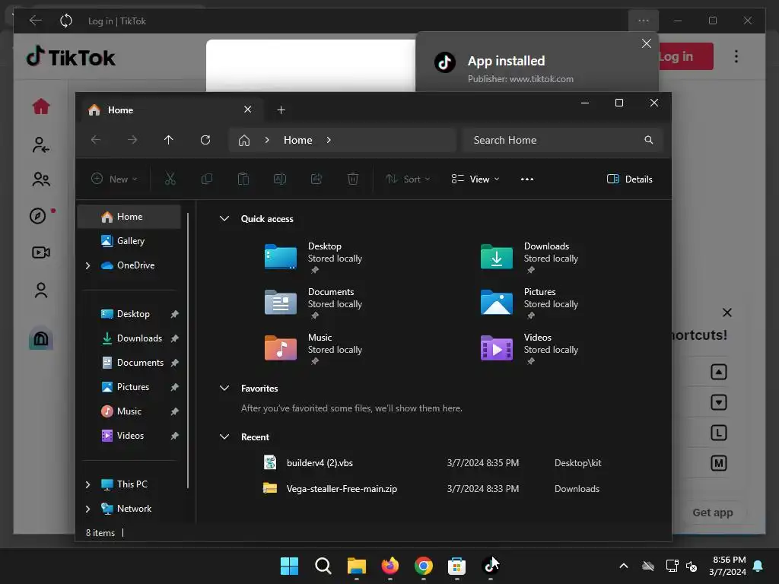
Task: Click the Delete trash icon in Explorer toolbar
Action: coord(353,179)
